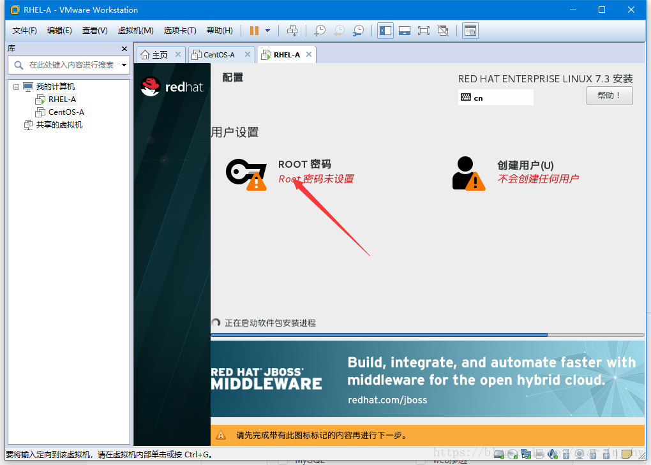The image size is (651, 465).
Task: Click the message log note icon
Action: click(x=627, y=454)
